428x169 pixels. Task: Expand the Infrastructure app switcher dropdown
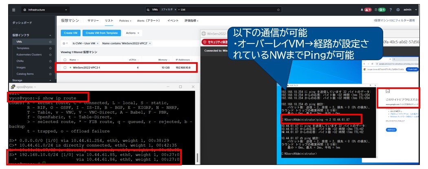point(66,9)
